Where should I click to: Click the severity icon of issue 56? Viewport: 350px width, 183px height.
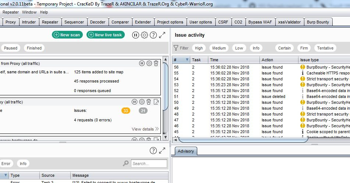click(x=303, y=67)
